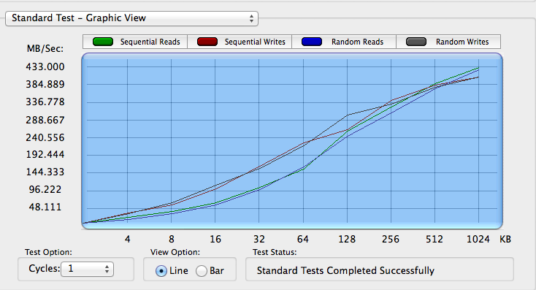Click the 288.667 axis value
This screenshot has width=536, height=290.
click(x=45, y=120)
